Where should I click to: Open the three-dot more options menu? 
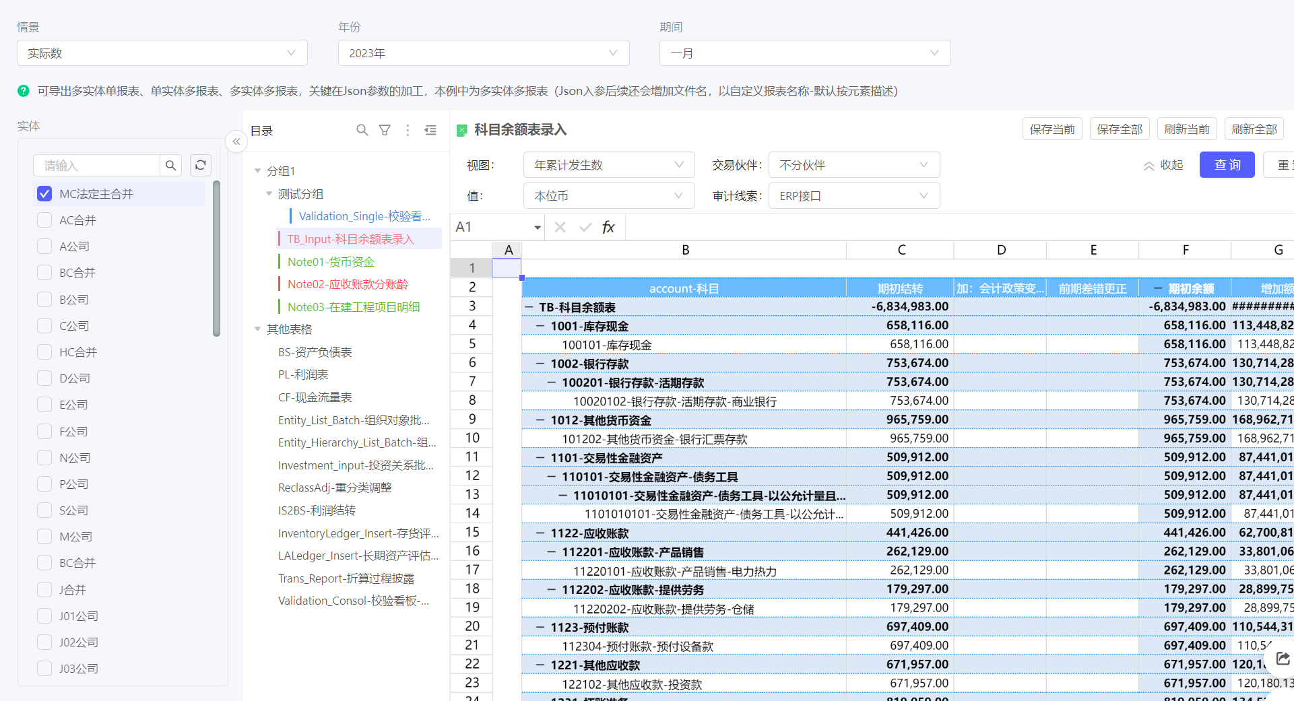coord(408,131)
